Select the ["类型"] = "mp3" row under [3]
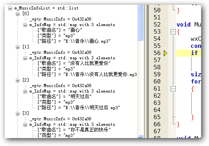This screenshot has width=209, height=146. click(56, 135)
